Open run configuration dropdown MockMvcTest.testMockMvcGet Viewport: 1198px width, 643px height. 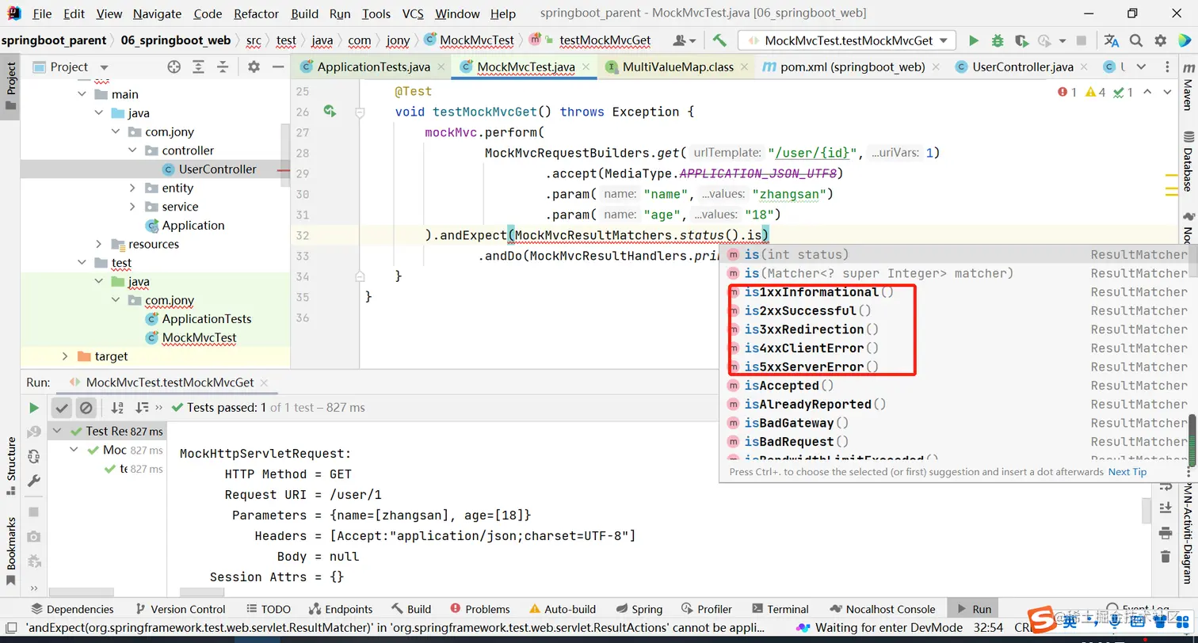847,40
